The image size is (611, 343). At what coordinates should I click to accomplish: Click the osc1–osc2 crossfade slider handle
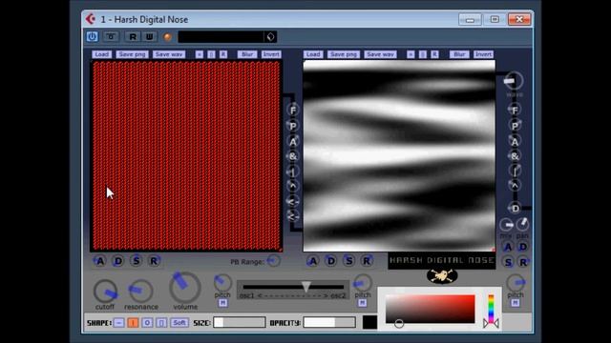(x=306, y=287)
